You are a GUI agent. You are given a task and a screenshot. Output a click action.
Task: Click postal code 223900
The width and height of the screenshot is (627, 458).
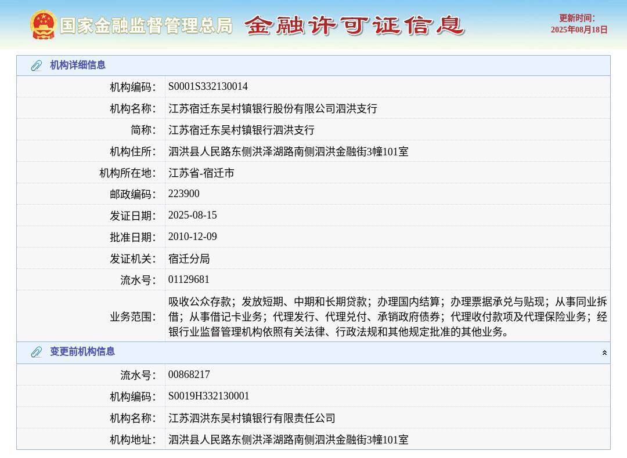pyautogui.click(x=184, y=194)
